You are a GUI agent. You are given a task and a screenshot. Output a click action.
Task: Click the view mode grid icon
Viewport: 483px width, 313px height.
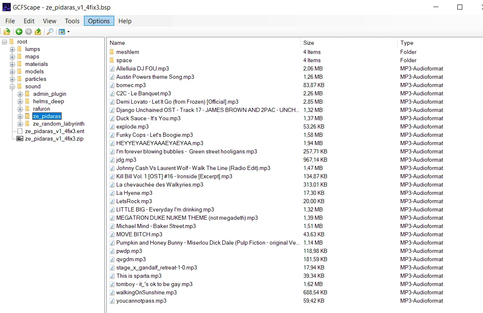pyautogui.click(x=62, y=32)
